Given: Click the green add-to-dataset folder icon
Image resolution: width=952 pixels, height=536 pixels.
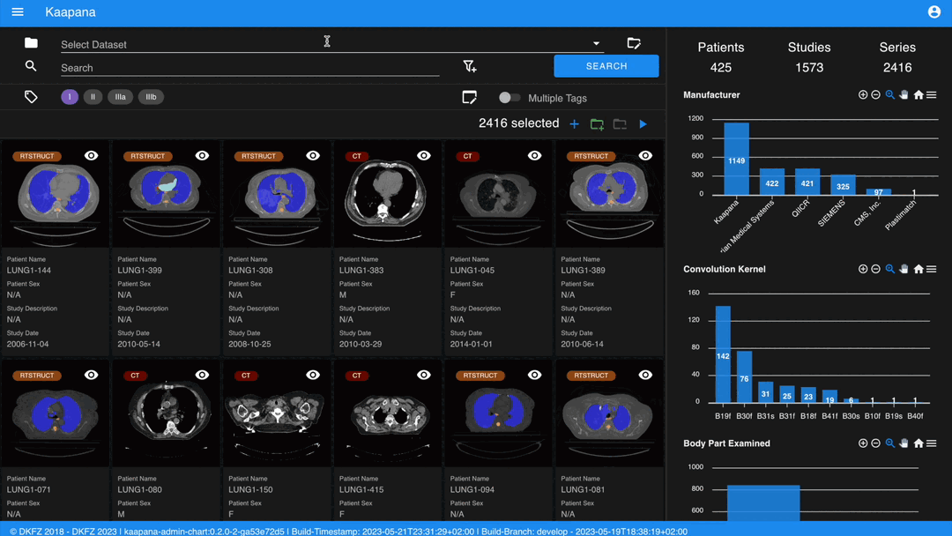Looking at the screenshot, I should coord(597,123).
